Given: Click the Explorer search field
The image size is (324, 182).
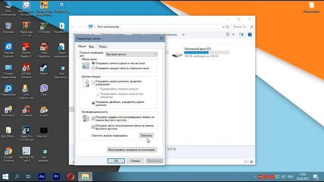Looking at the screenshot, I should click(243, 27).
